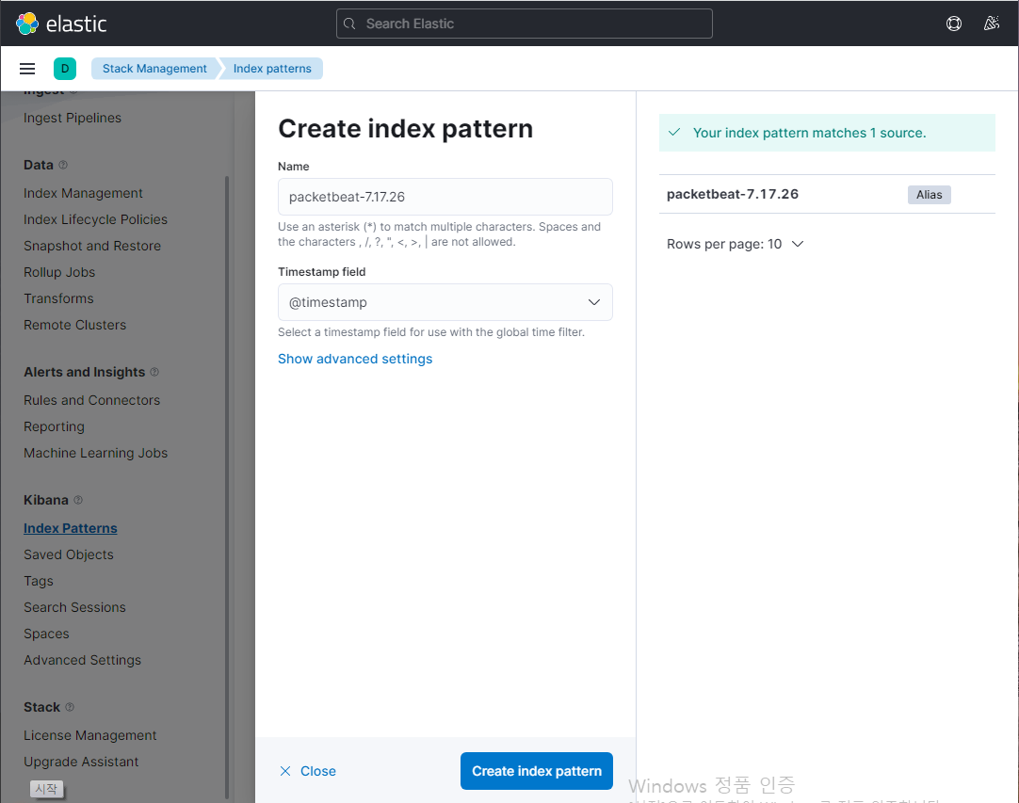Open Search Sessions
This screenshot has width=1019, height=803.
point(74,607)
